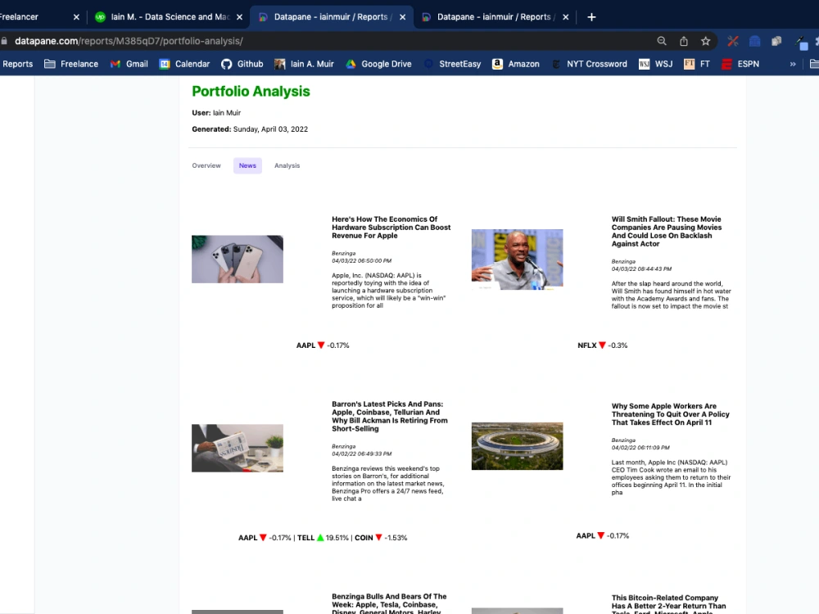
Task: Click the grey extensions icon in toolbar
Action: (776, 41)
